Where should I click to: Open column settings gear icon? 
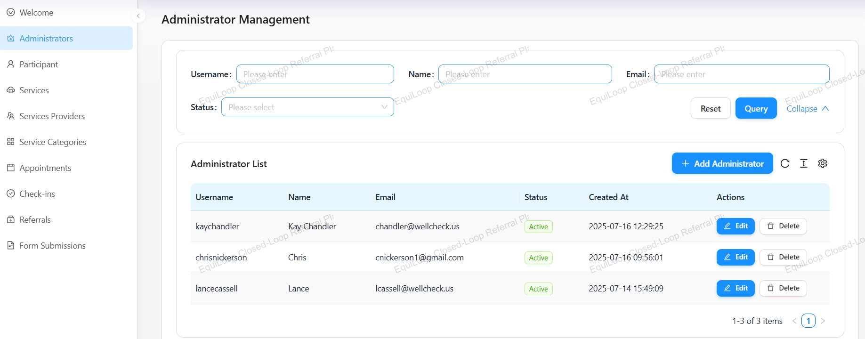pyautogui.click(x=822, y=163)
